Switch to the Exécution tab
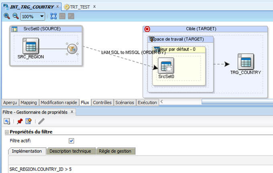273x173 pixels. point(147,102)
